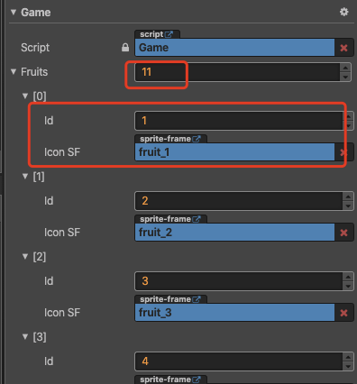Collapse the Game component section

(14, 12)
